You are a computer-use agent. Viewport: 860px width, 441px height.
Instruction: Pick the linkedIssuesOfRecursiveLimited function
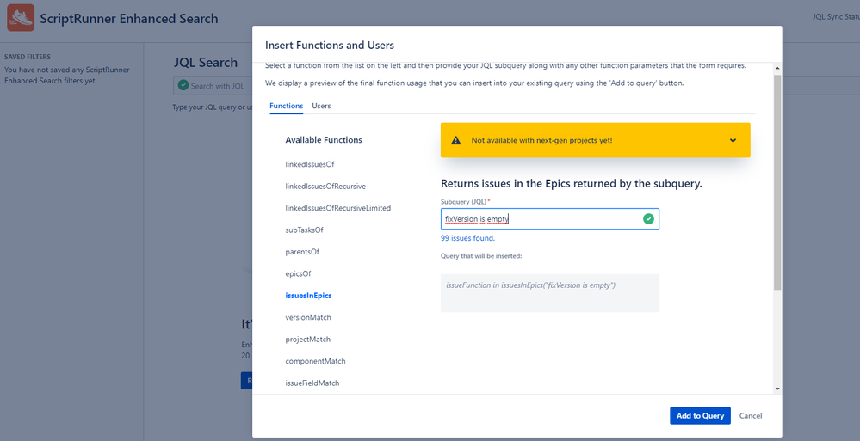(x=338, y=208)
